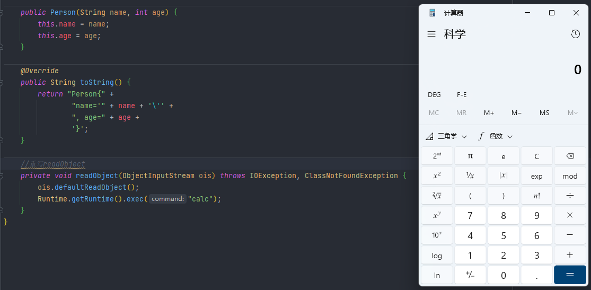Screen dimensions: 591x290
Task: Open M memory list dropdown
Action: pyautogui.click(x=572, y=113)
